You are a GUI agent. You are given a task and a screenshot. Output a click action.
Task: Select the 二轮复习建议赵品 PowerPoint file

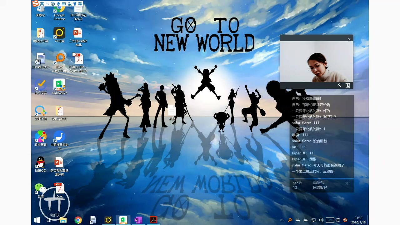coord(78,37)
